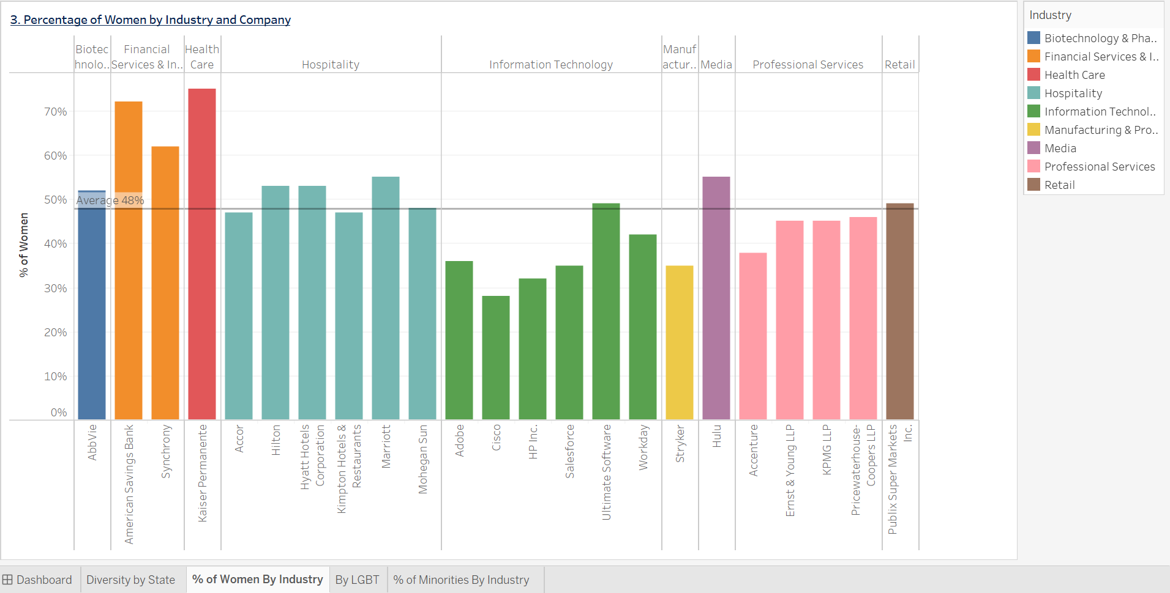The width and height of the screenshot is (1170, 593).
Task: Click the 70% axis tick label
Action: (56, 111)
